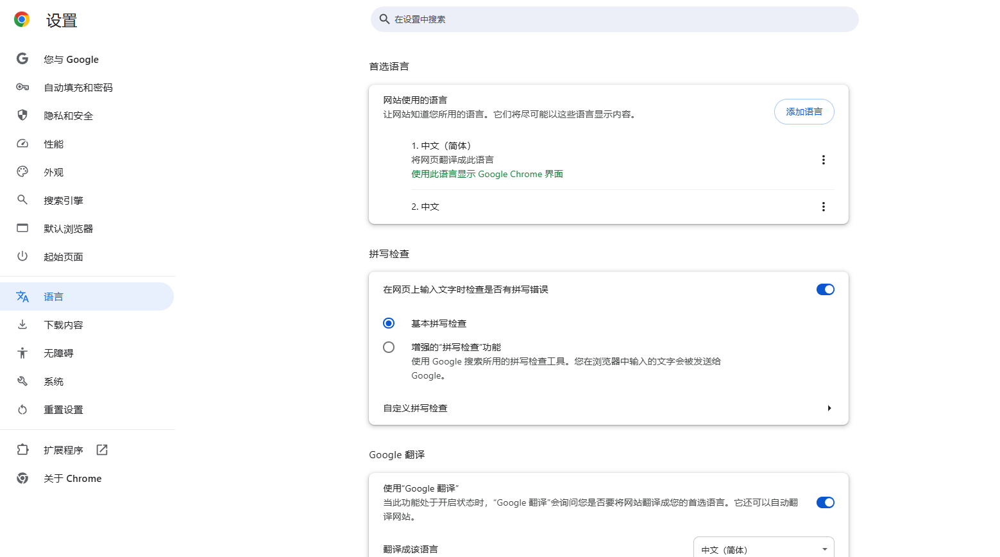Click the 添加语言 button
Viewport: 1000px width, 557px height.
[x=804, y=112]
